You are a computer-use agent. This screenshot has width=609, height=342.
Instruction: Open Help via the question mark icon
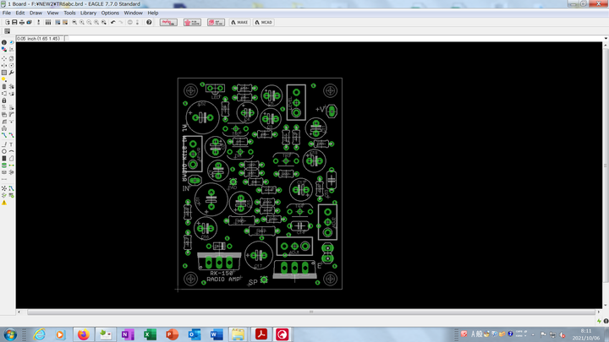[149, 22]
